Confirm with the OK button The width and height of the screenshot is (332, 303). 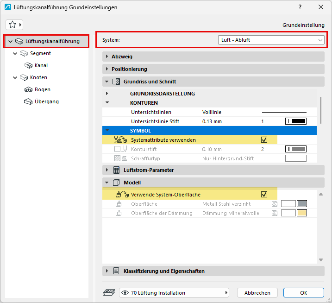[x=304, y=293]
